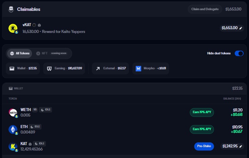Select the All Tokens tab
The image size is (249, 158).
coord(20,53)
